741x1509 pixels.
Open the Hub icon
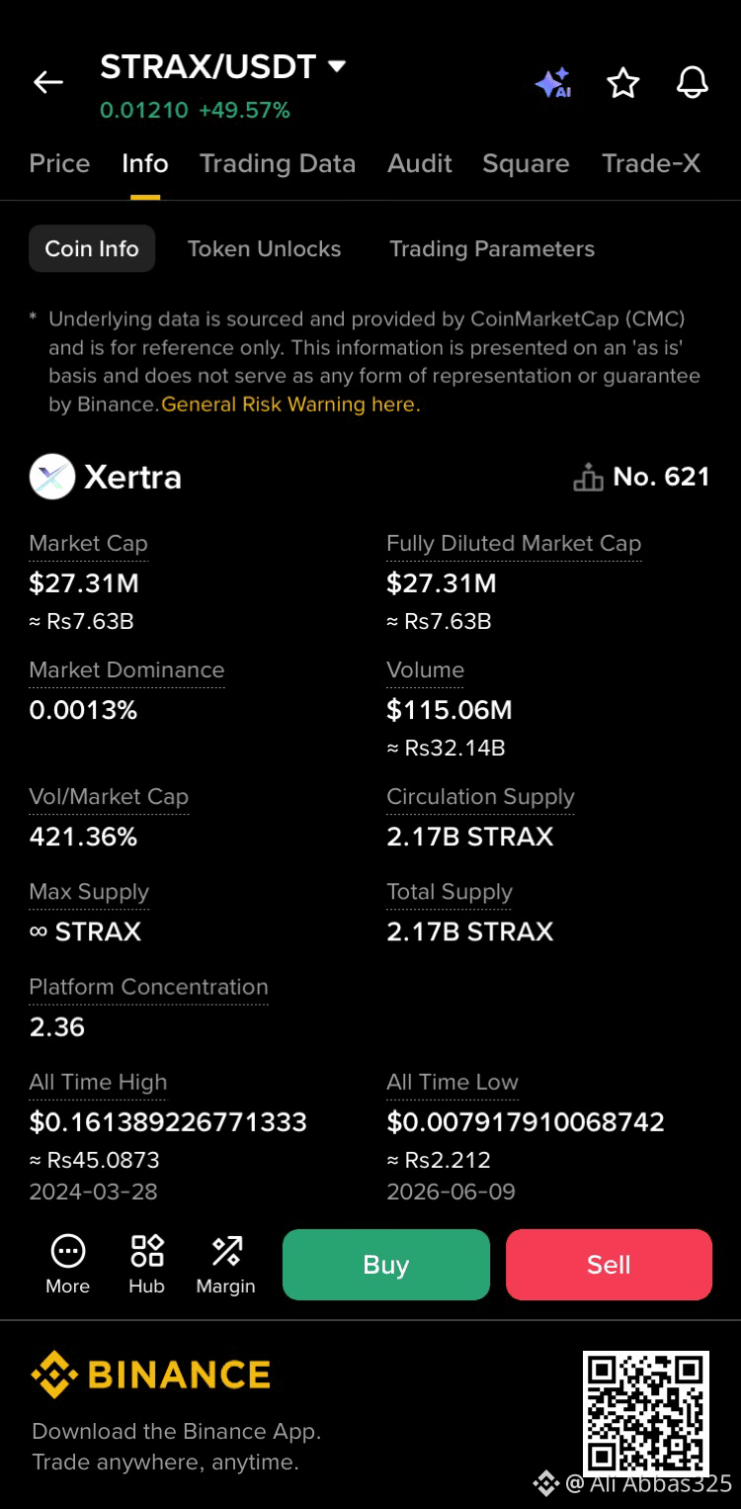pyautogui.click(x=146, y=1264)
